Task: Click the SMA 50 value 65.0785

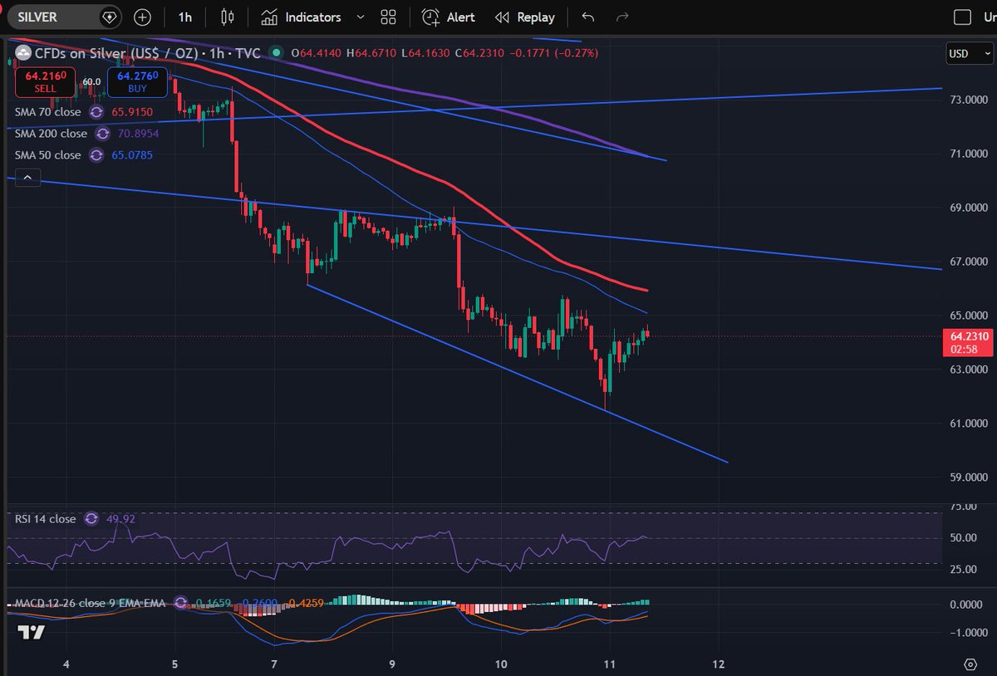Action: click(x=132, y=155)
